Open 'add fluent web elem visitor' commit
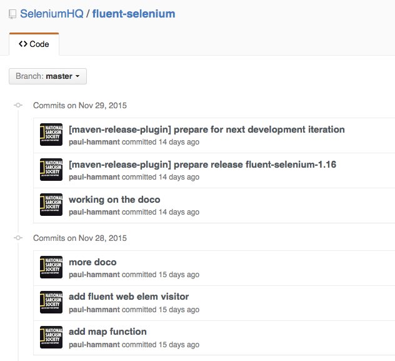This screenshot has width=395, height=361. point(129,297)
